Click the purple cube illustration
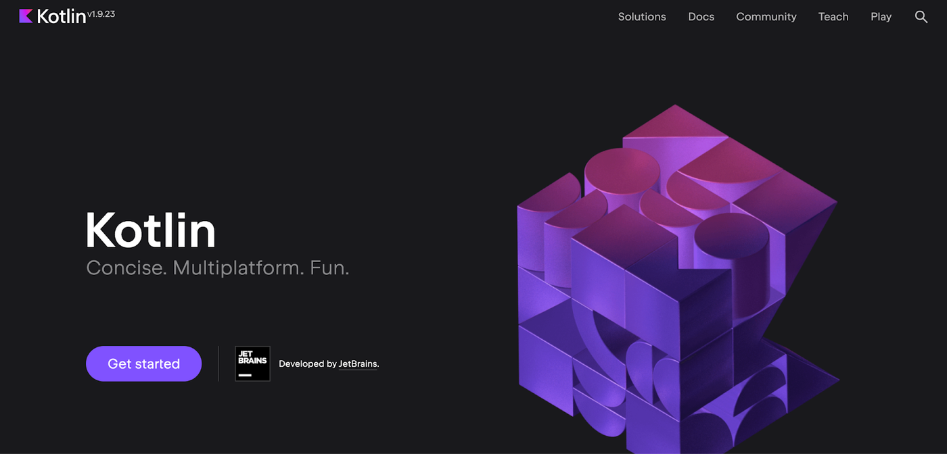This screenshot has width=947, height=454. click(x=678, y=280)
